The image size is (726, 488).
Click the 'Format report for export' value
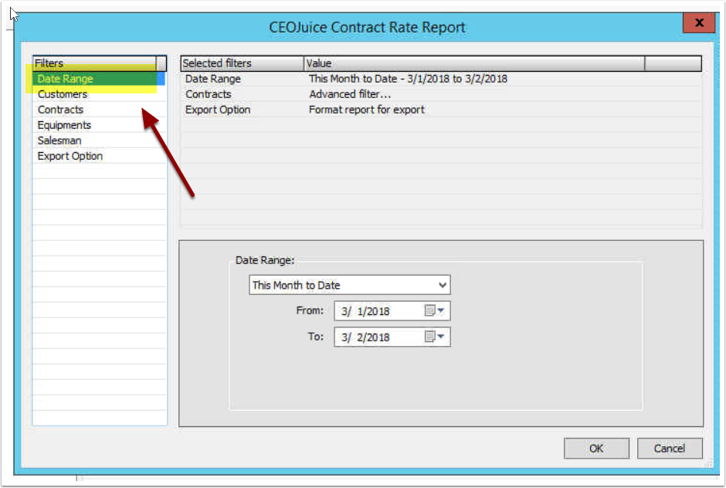pyautogui.click(x=367, y=110)
